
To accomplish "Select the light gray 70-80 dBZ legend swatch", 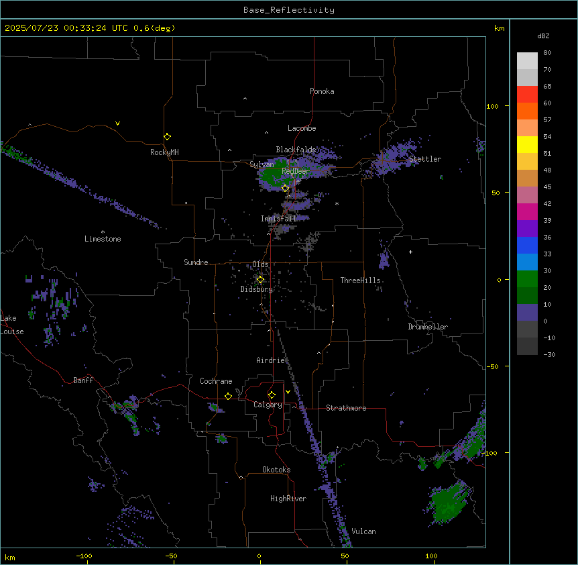I will [x=527, y=61].
